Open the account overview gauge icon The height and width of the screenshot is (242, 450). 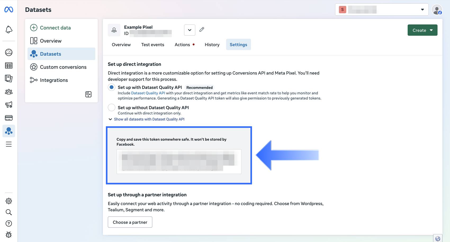[9, 52]
